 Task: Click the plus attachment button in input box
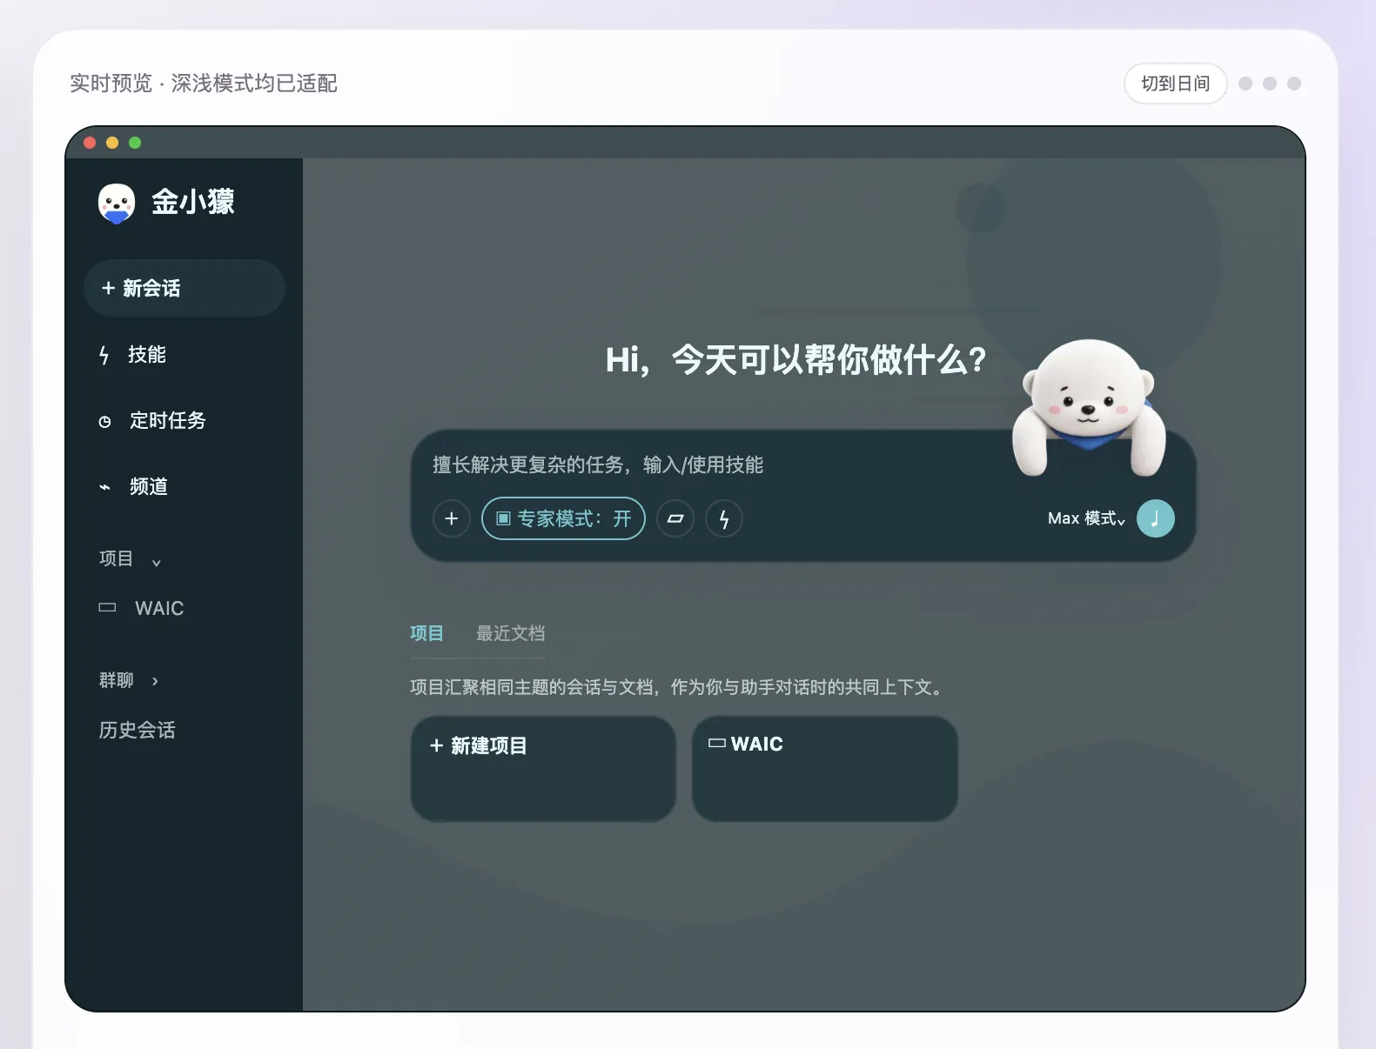point(452,518)
